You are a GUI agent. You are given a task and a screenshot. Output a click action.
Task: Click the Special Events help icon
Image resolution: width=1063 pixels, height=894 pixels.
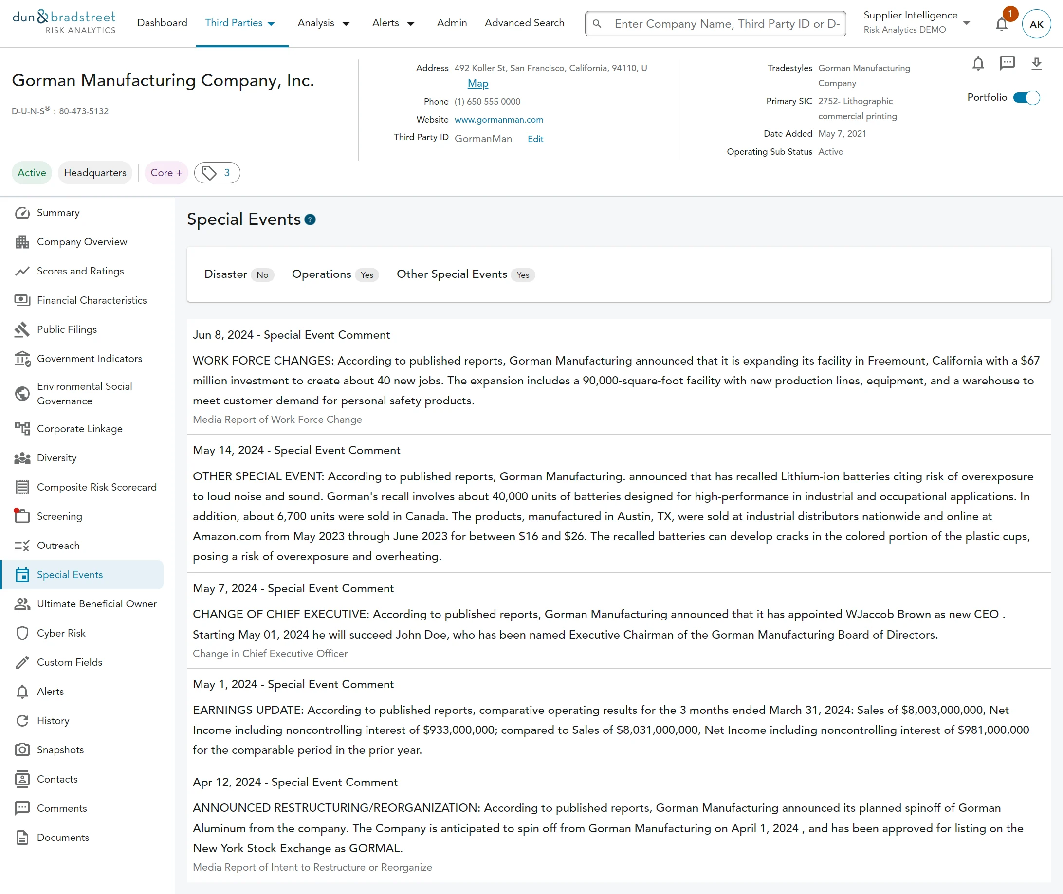[310, 219]
